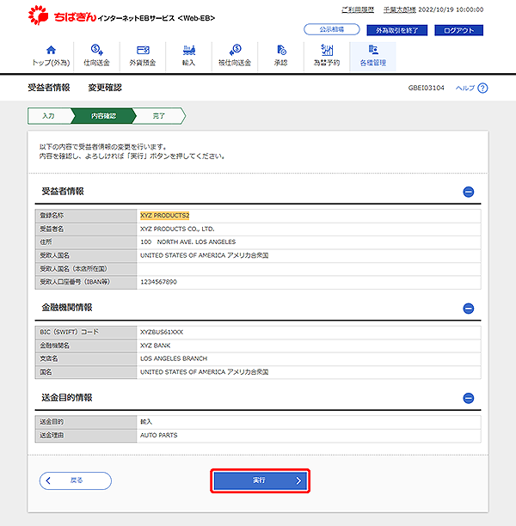The image size is (516, 526).
Task: Click the XYZ PRODUCTS CO., LTD. value
Action: tap(177, 229)
